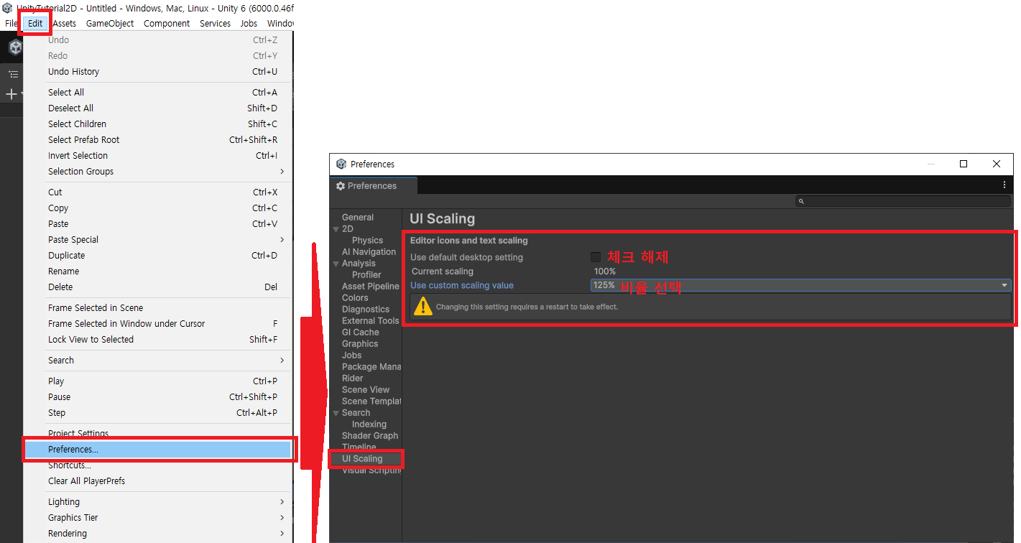Open the custom scaling value dropdown showing 125%
Viewport: 1021px width, 543px height.
click(x=800, y=285)
